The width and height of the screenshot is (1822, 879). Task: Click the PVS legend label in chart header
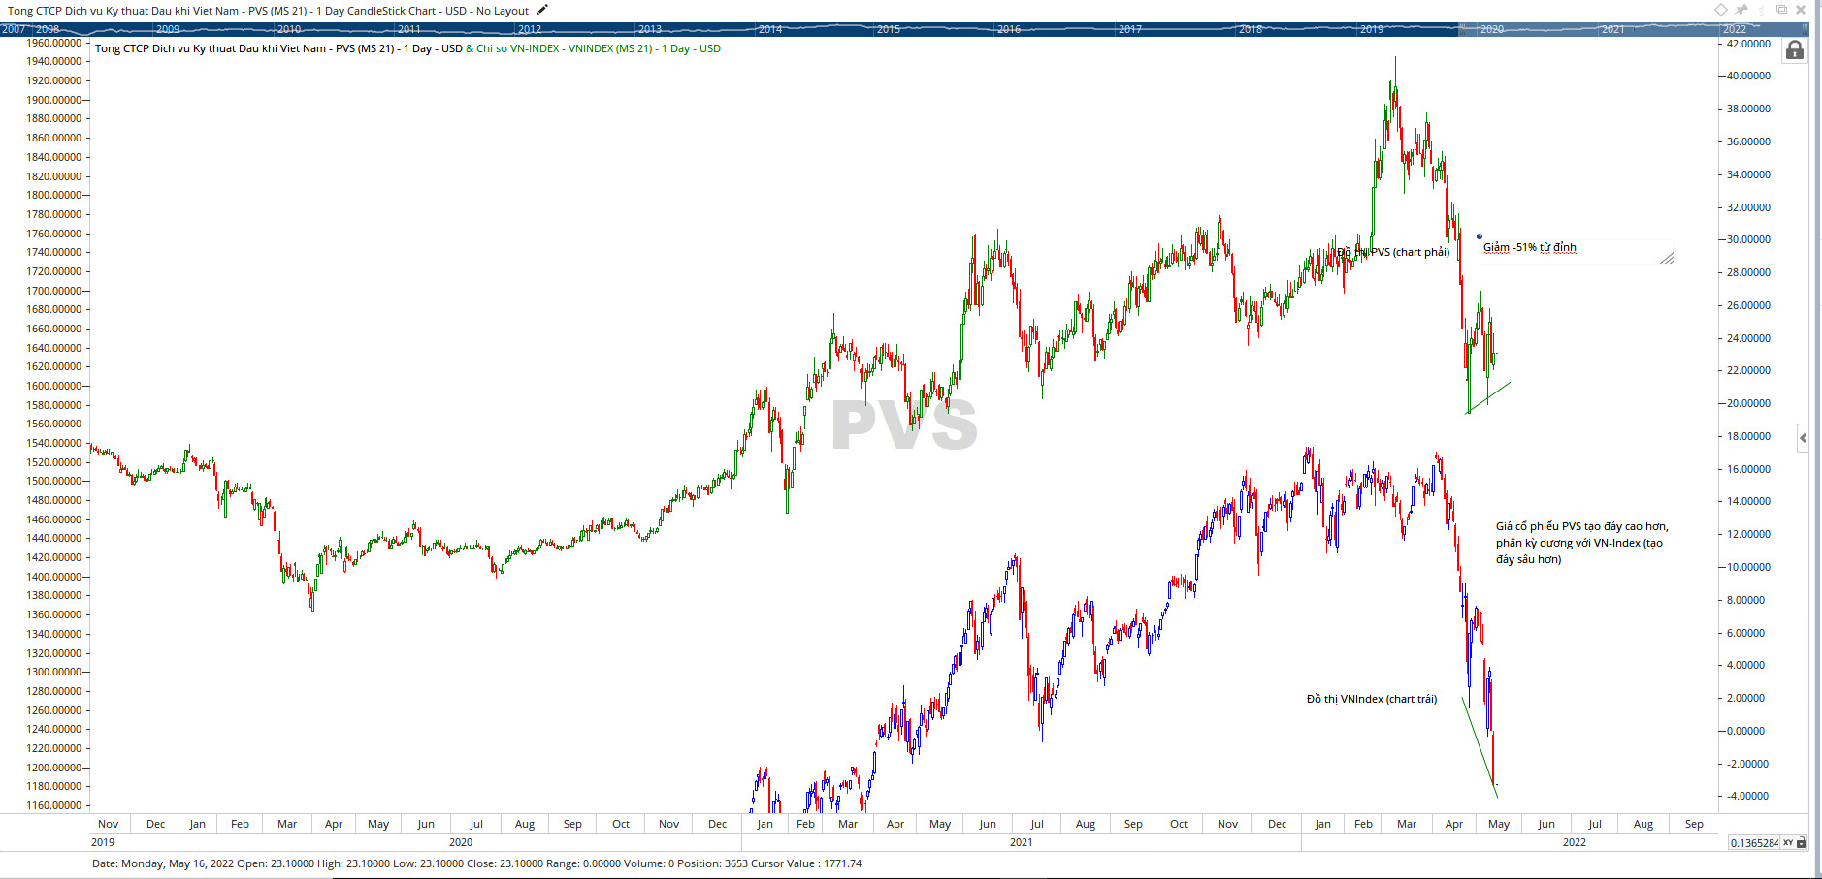pos(278,48)
